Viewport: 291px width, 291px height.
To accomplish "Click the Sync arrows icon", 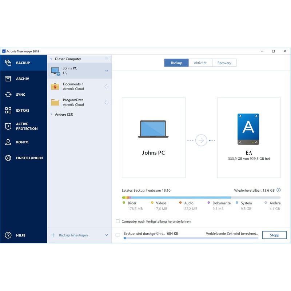I will click(8, 95).
